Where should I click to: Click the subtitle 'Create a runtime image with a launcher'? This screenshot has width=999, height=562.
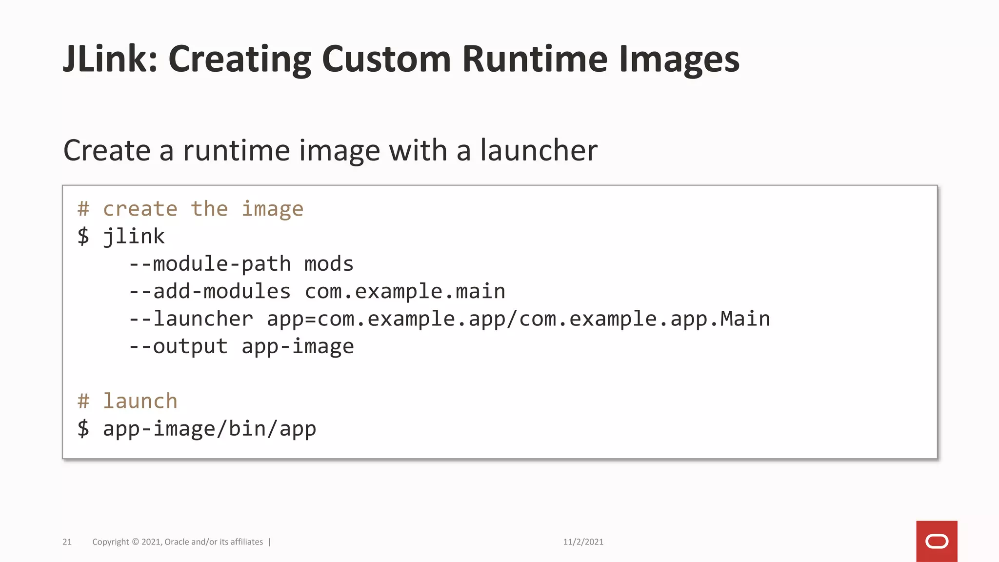330,150
